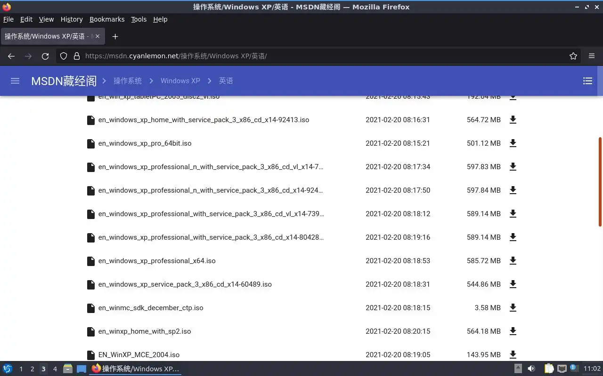Open the Tools menu

click(x=139, y=19)
